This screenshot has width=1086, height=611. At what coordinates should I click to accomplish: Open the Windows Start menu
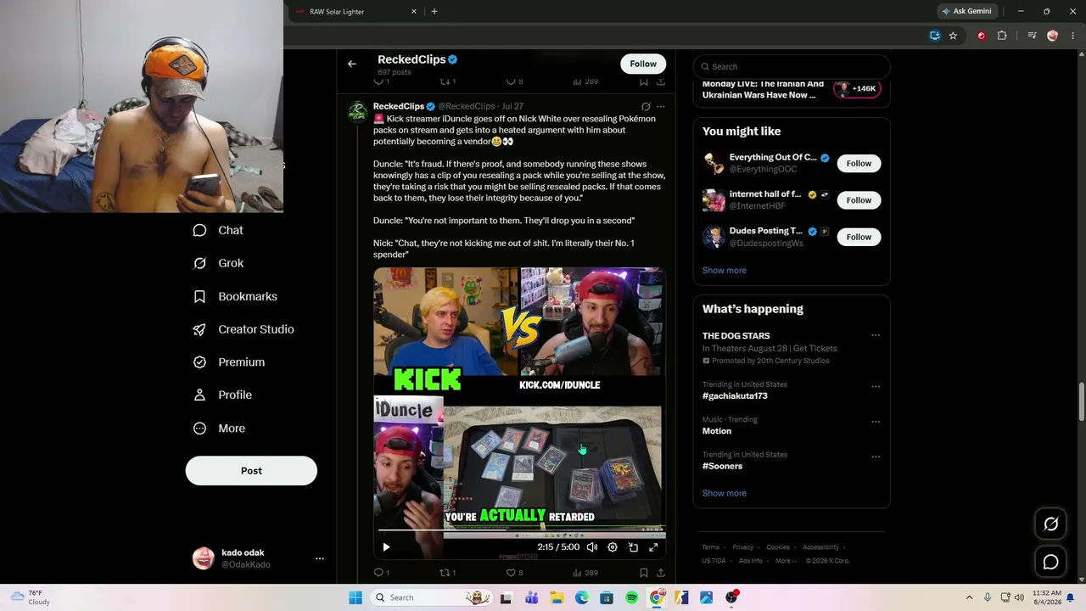[355, 598]
